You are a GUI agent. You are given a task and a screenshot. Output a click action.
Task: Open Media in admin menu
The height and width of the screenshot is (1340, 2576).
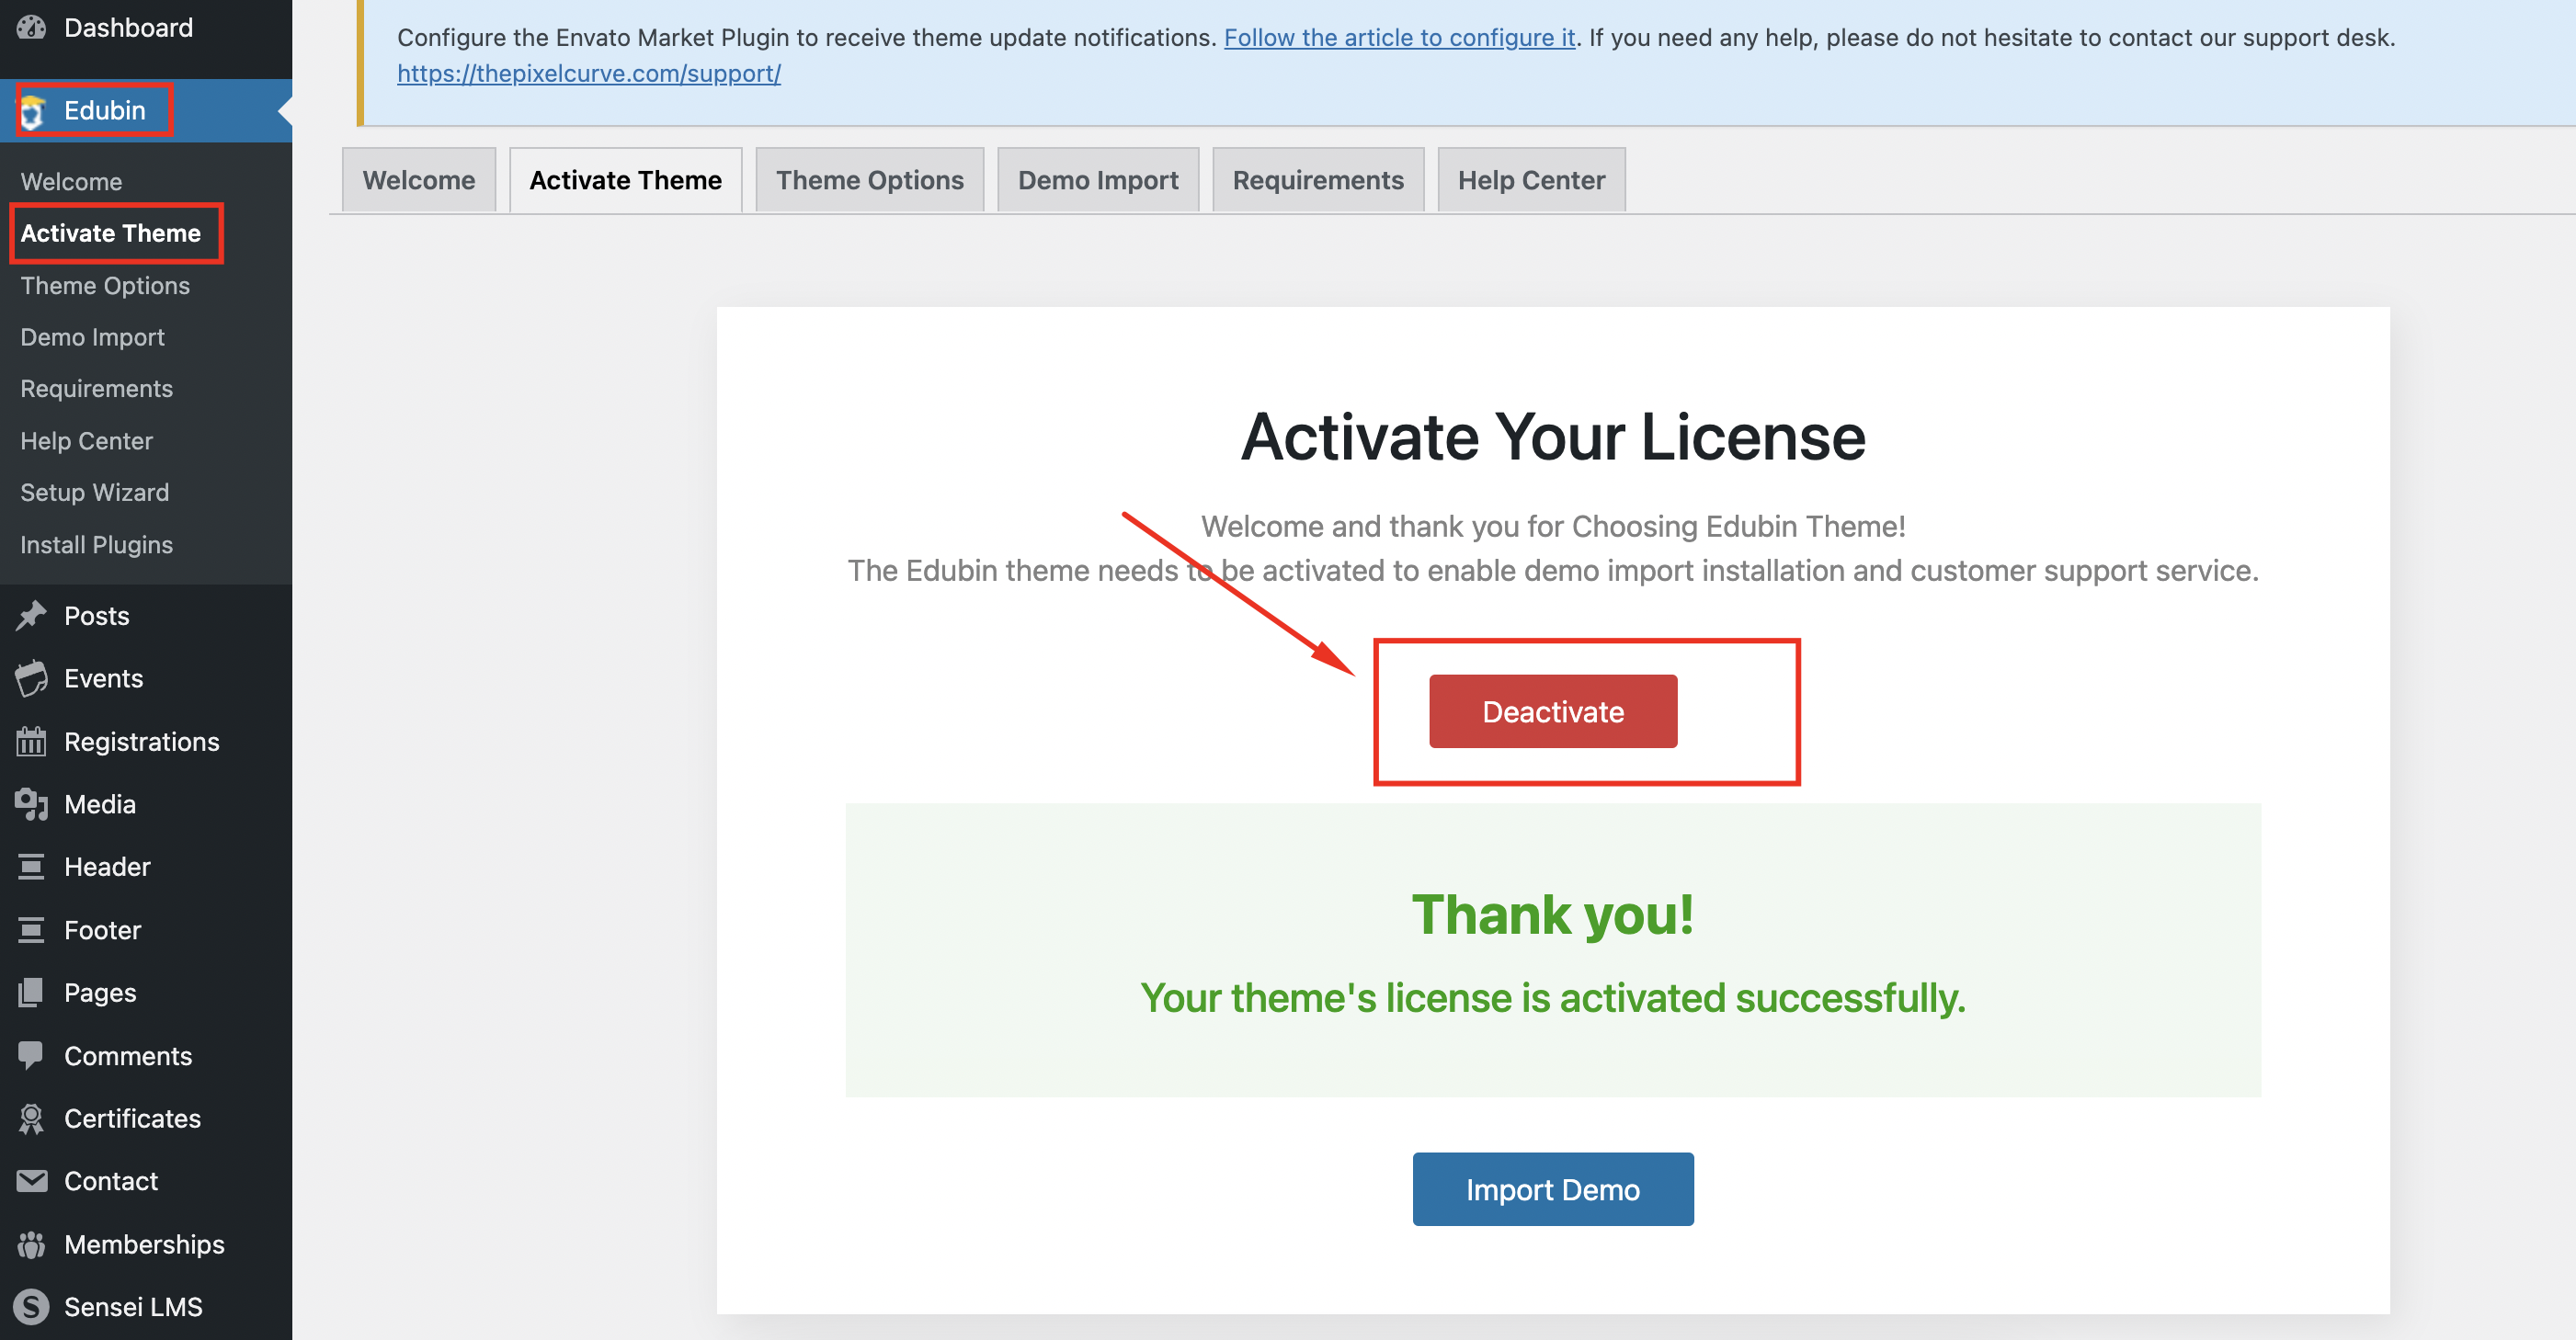pos(146,805)
